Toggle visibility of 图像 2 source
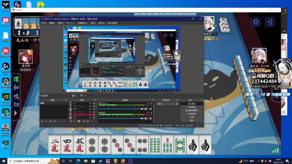The image size is (292, 164). 90,109
